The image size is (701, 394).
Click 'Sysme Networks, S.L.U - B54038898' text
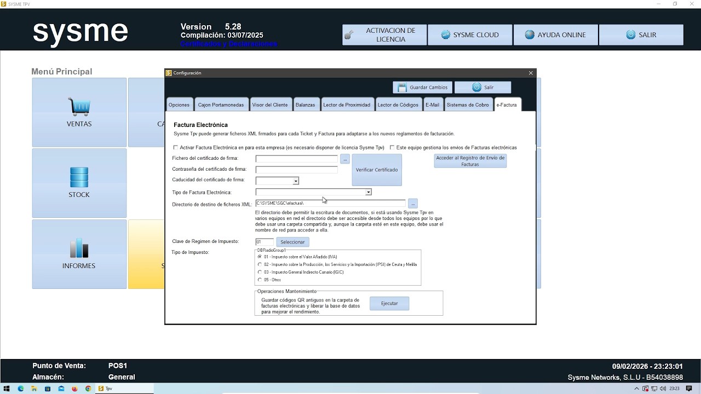pyautogui.click(x=625, y=378)
